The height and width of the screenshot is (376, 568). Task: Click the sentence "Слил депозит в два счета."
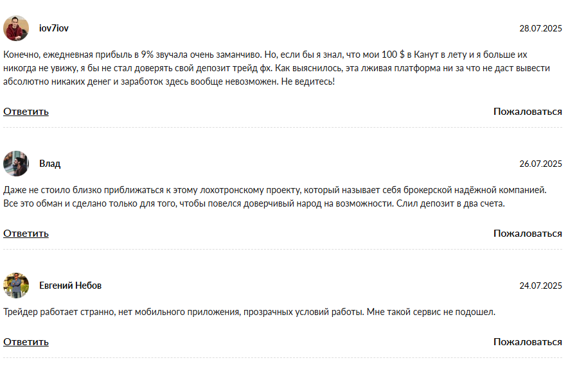450,203
